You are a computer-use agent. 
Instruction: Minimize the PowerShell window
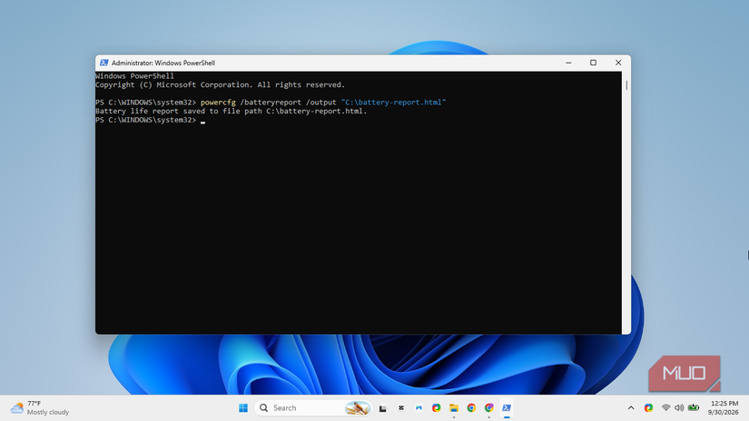tap(568, 63)
